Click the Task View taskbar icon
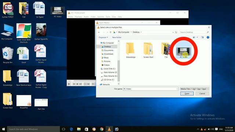This screenshot has width=235, height=132. (64, 129)
